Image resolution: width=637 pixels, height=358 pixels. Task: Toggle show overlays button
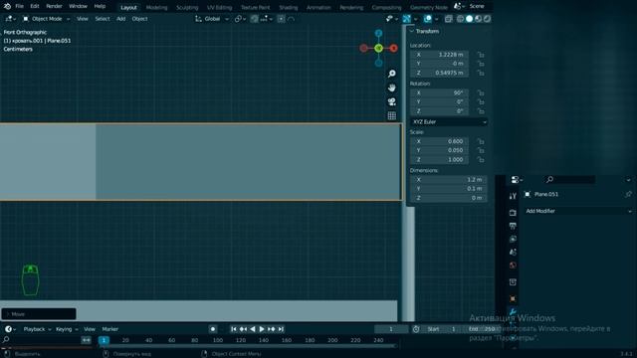pyautogui.click(x=428, y=19)
